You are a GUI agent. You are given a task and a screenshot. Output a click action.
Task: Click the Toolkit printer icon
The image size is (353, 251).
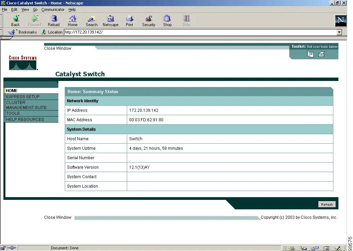click(321, 54)
